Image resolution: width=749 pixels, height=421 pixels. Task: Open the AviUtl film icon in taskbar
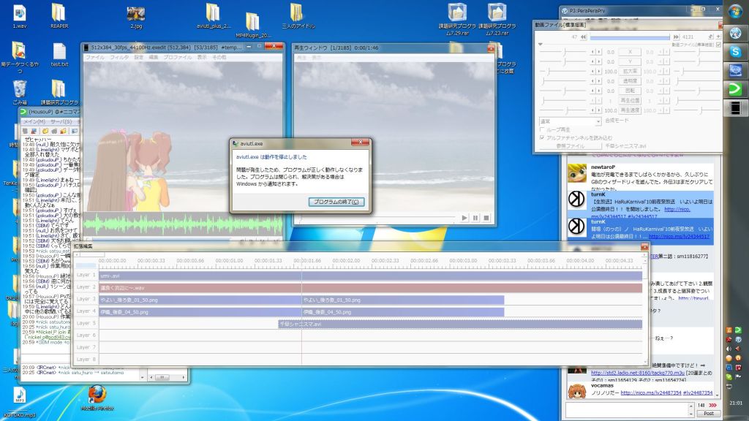click(x=735, y=108)
